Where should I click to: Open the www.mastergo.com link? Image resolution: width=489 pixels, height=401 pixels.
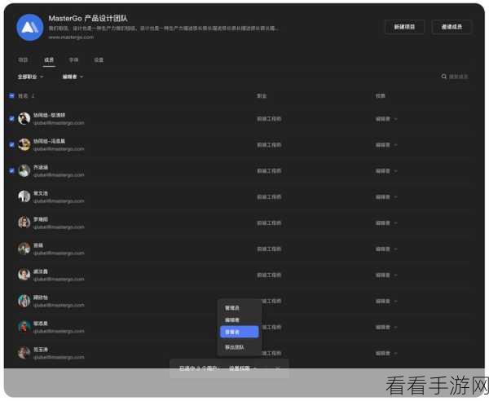pyautogui.click(x=71, y=37)
